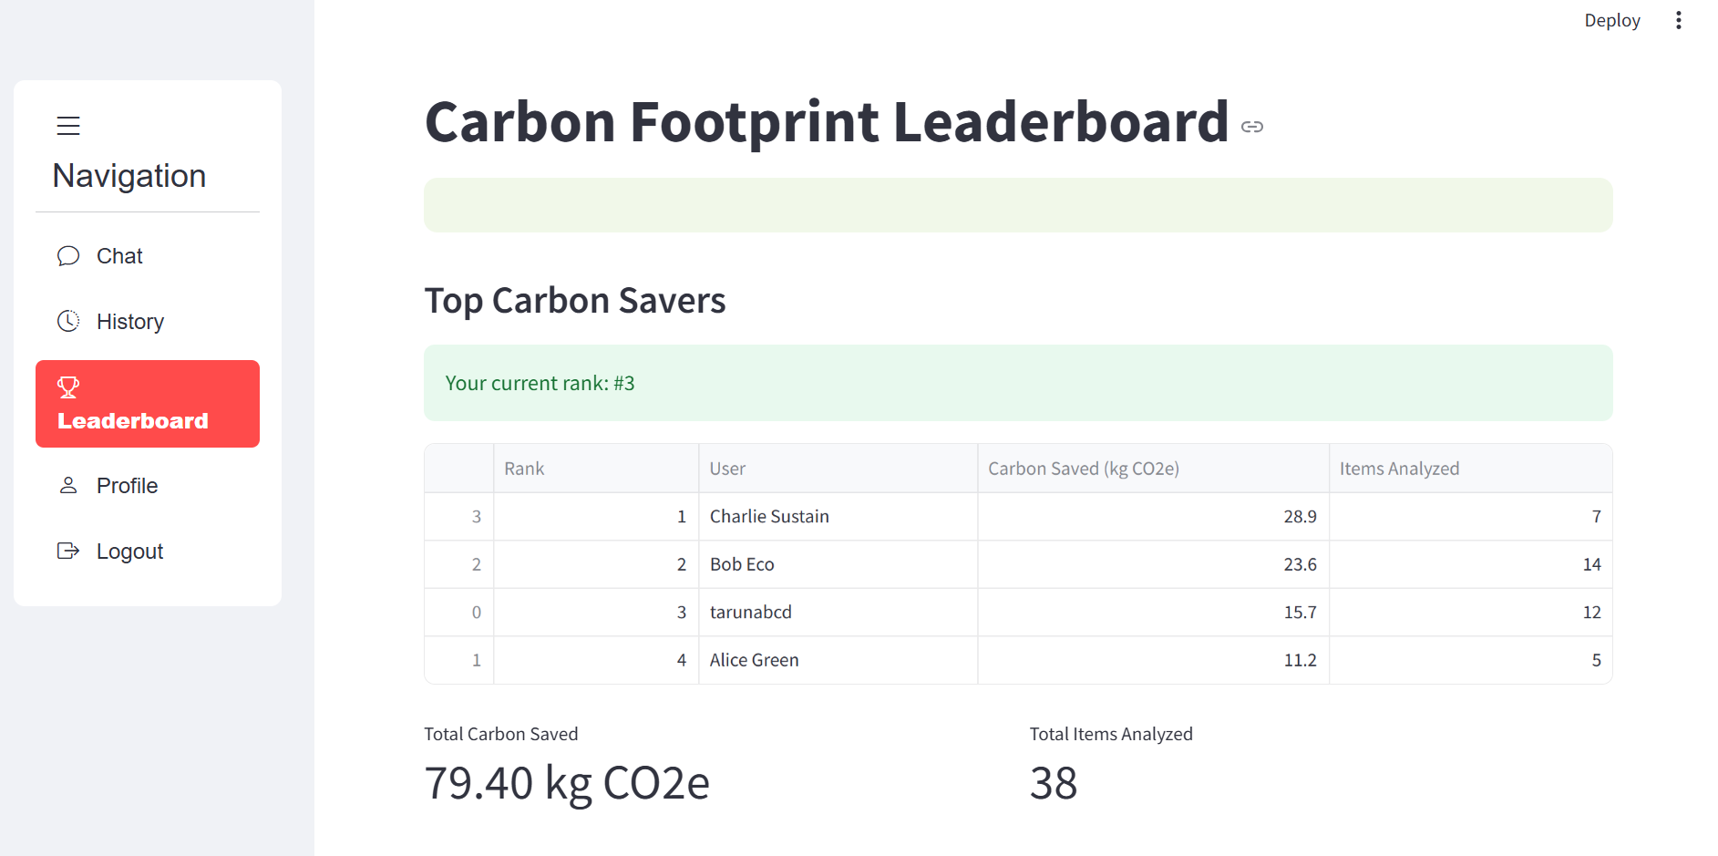
Task: Click the Deploy button
Action: (x=1611, y=20)
